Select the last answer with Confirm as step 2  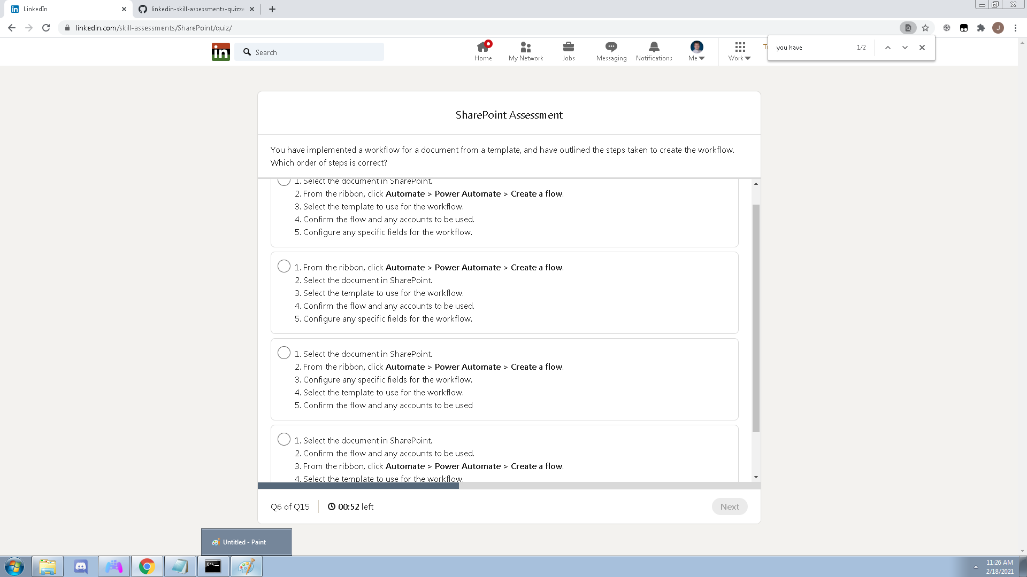click(x=283, y=439)
